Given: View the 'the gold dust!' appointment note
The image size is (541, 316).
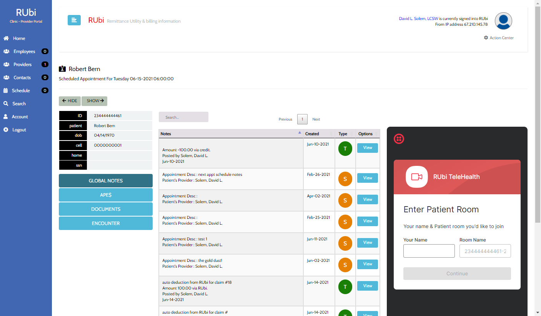Looking at the screenshot, I should pos(367,264).
